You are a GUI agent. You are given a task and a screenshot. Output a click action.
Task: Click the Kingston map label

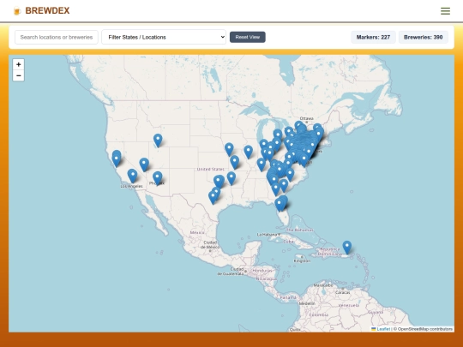pos(302,261)
